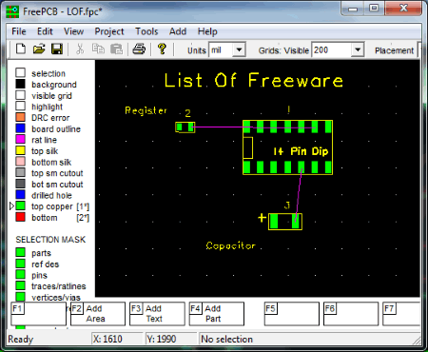Click the rat line magenta swatch
This screenshot has width=428, height=352.
21,139
